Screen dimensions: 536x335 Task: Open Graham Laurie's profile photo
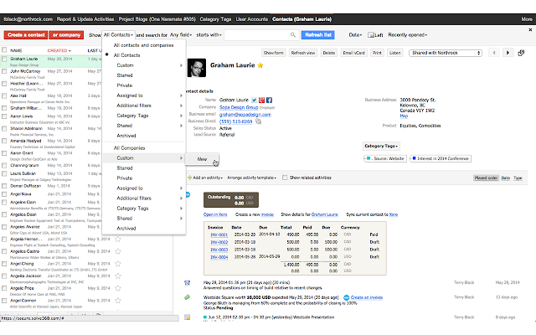point(197,68)
